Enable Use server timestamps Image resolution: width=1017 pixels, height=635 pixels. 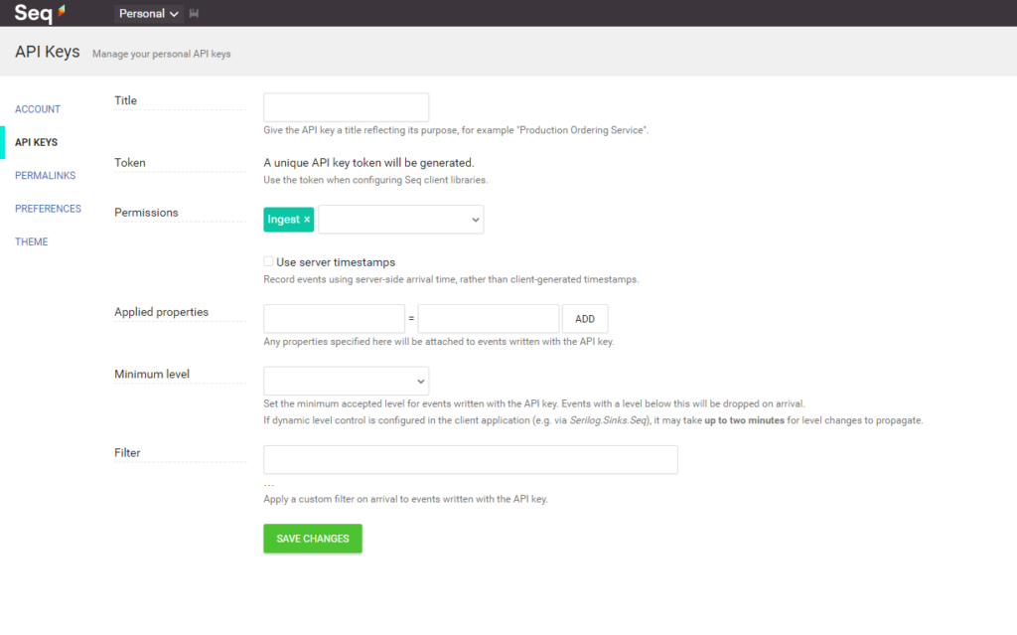click(267, 261)
